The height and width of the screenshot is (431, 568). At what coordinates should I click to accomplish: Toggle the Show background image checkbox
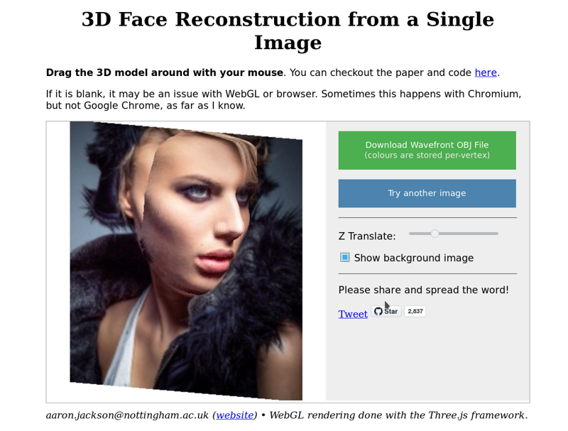345,258
